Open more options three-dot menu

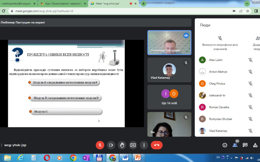click(x=144, y=145)
